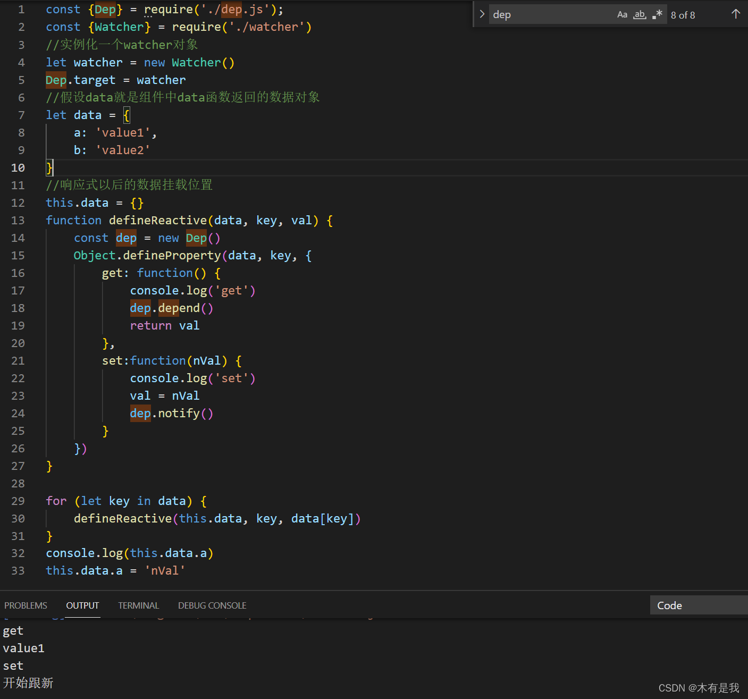Open the PROBLEMS panel tab

26,605
